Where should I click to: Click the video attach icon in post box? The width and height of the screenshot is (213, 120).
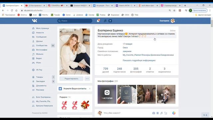point(157,113)
